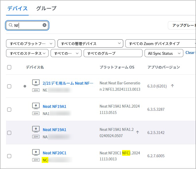Open the Neat NF20C1 device link
Viewport: 196px width, 169px height.
coord(55,153)
